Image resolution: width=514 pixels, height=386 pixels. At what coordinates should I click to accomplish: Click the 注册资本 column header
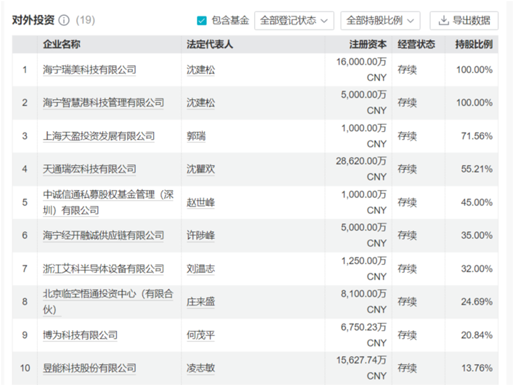pos(368,44)
